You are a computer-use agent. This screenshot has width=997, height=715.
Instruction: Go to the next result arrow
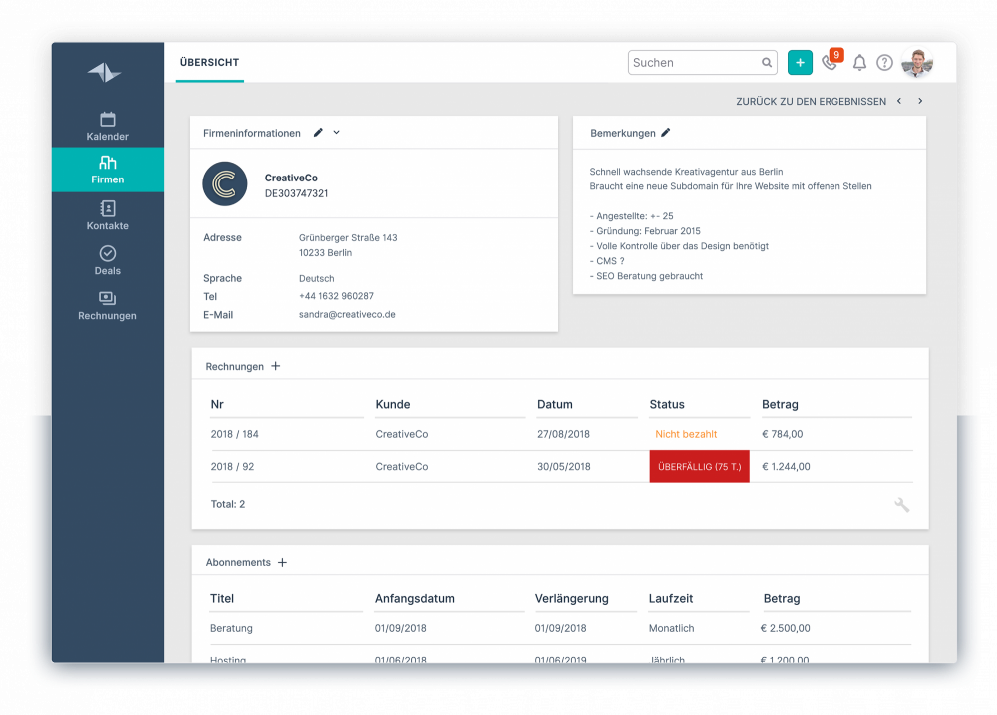pos(920,101)
